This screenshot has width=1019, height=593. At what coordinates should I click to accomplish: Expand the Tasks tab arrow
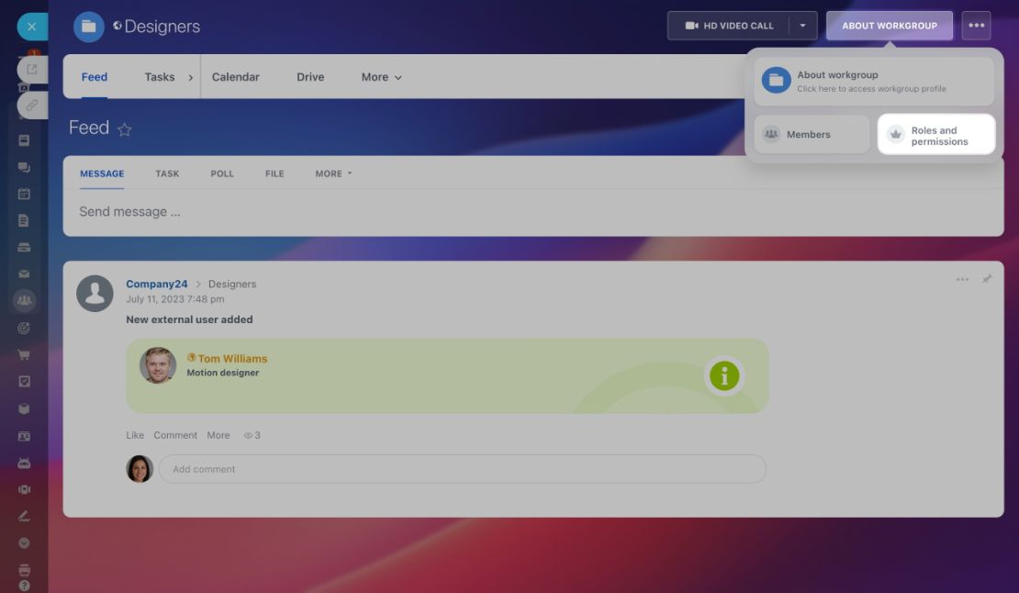190,77
